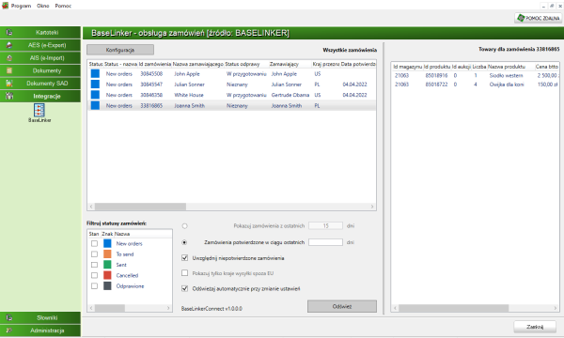Select the AES (e-Export) icon
The image size is (564, 338).
9,45
